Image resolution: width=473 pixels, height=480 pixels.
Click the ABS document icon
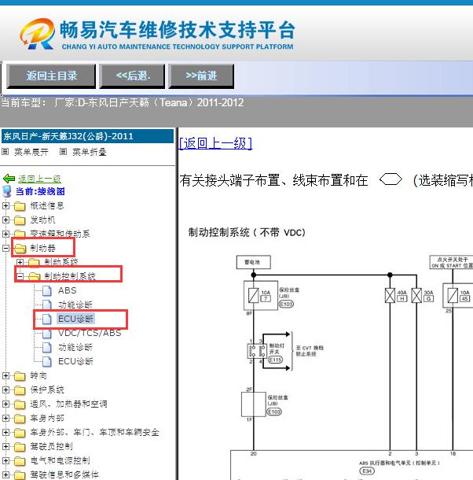coord(47,290)
